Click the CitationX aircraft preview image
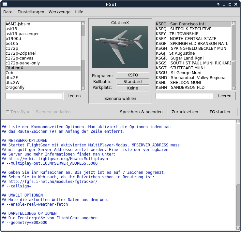 pos(120,47)
